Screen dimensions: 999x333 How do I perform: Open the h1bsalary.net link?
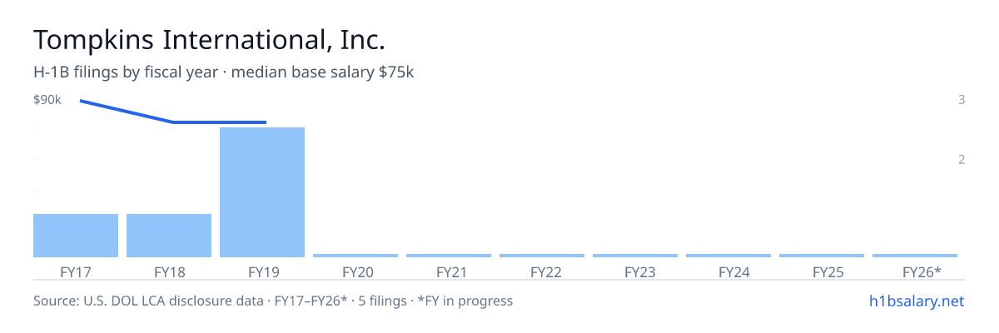pyautogui.click(x=915, y=301)
